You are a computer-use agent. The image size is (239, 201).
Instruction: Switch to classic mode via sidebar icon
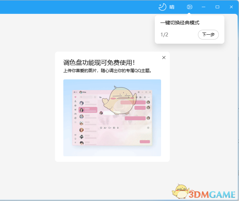(x=190, y=7)
